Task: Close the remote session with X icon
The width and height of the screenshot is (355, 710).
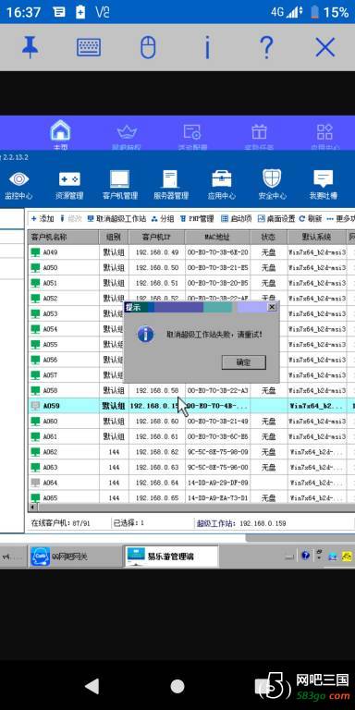Action: tap(325, 47)
